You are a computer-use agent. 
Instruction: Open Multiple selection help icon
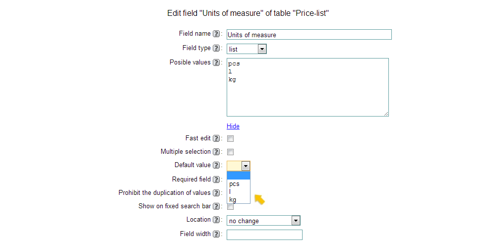(x=216, y=152)
